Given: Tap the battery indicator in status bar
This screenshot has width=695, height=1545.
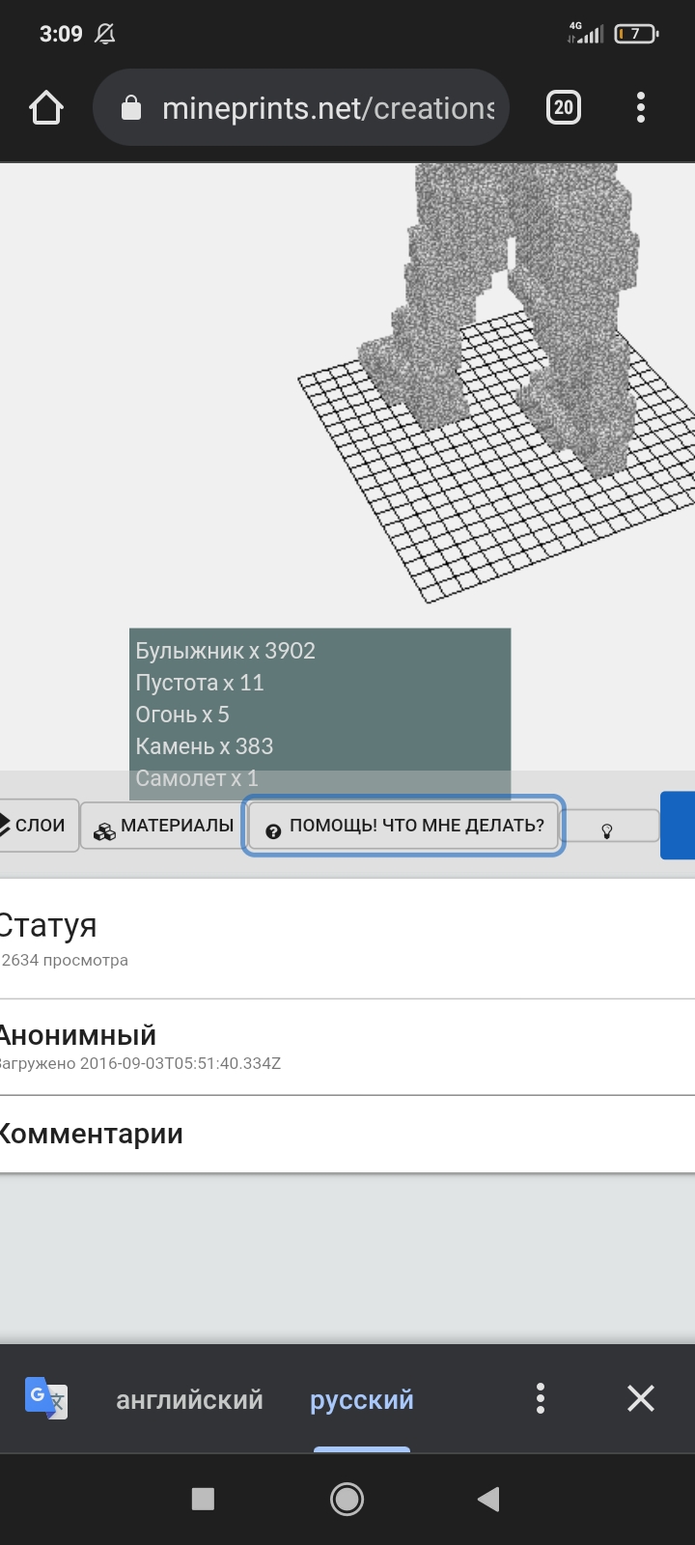Looking at the screenshot, I should click(636, 34).
